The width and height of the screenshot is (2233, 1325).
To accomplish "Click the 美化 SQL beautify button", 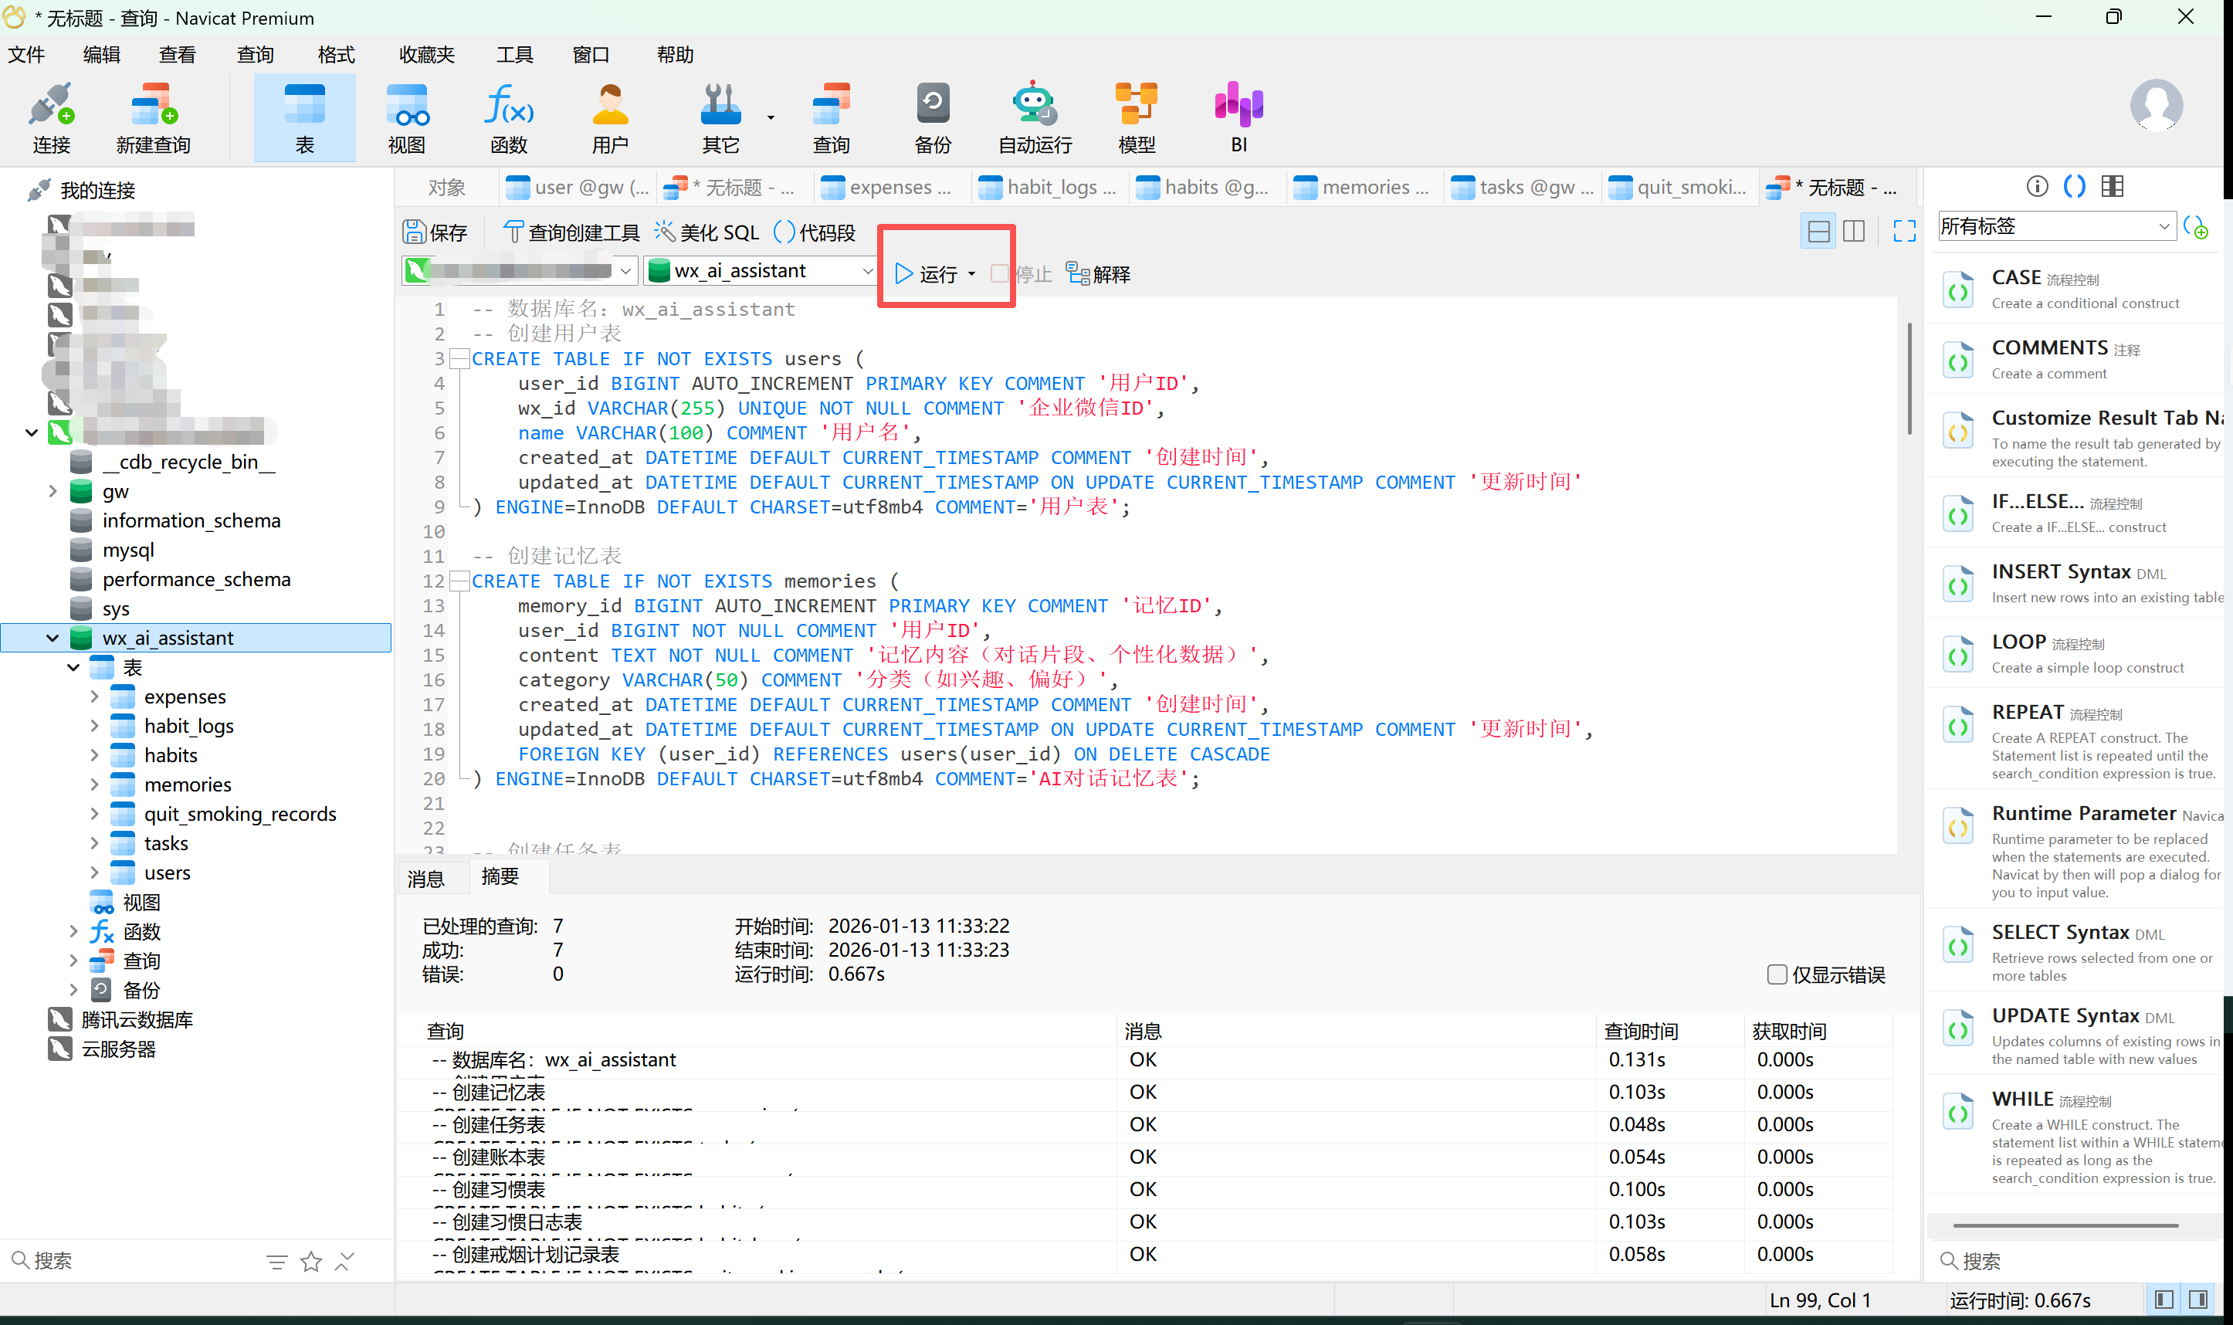I will pyautogui.click(x=707, y=232).
